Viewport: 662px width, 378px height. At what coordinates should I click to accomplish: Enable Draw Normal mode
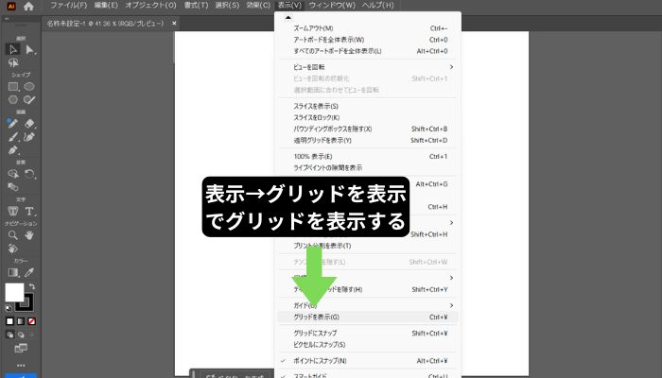(x=9, y=335)
